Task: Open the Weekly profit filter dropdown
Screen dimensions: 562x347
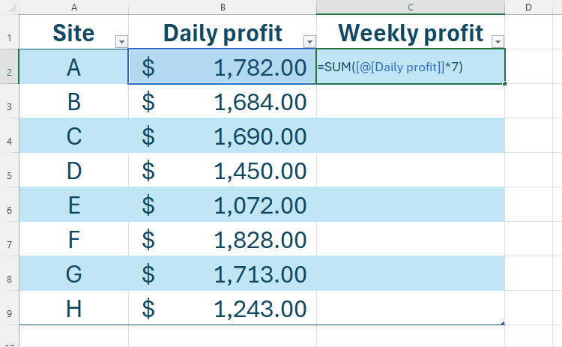Action: click(497, 42)
